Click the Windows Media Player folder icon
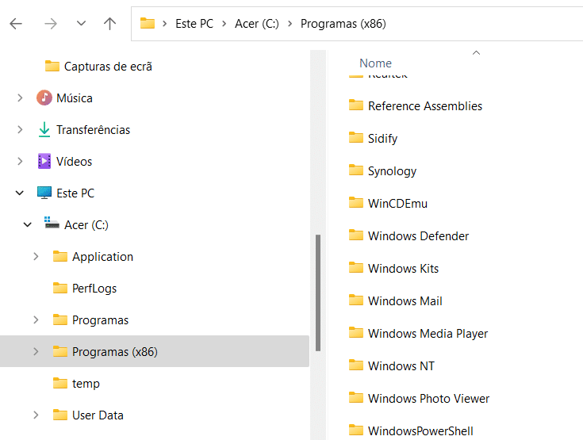Screen dimensions: 583x440 356,333
